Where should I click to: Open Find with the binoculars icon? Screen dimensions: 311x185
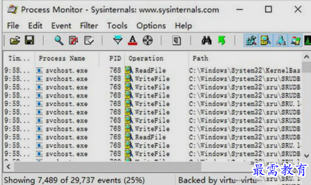pyautogui.click(x=207, y=40)
